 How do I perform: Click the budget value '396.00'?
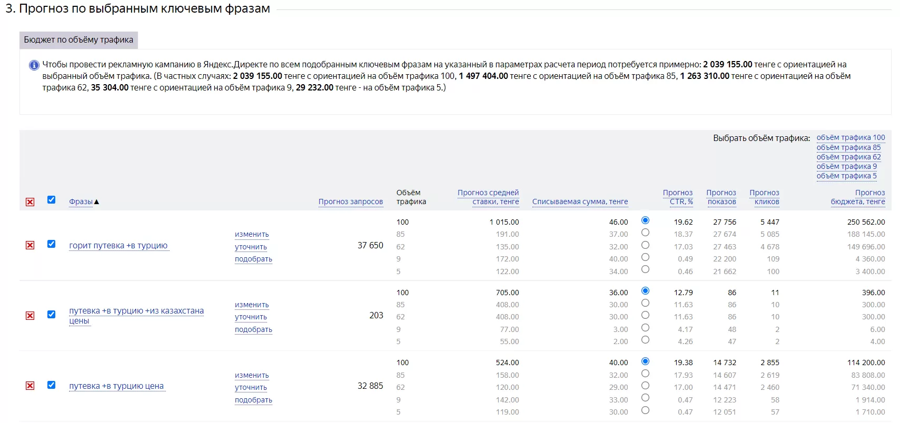pyautogui.click(x=873, y=293)
